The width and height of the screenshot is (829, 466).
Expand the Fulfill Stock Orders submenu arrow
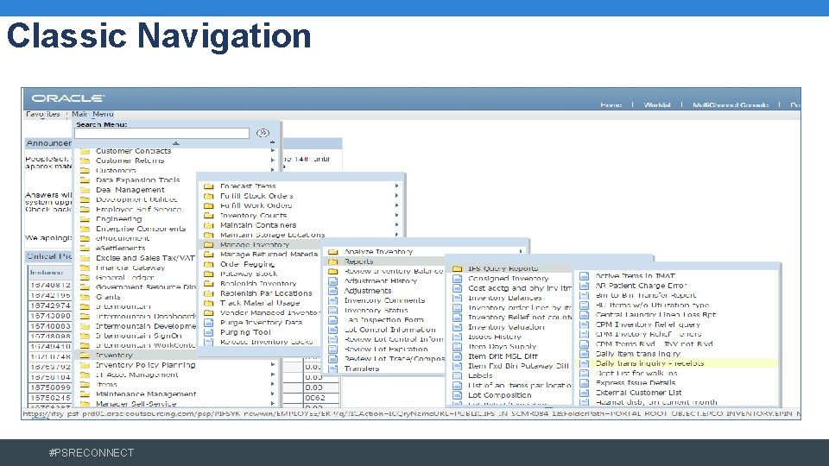(x=396, y=196)
